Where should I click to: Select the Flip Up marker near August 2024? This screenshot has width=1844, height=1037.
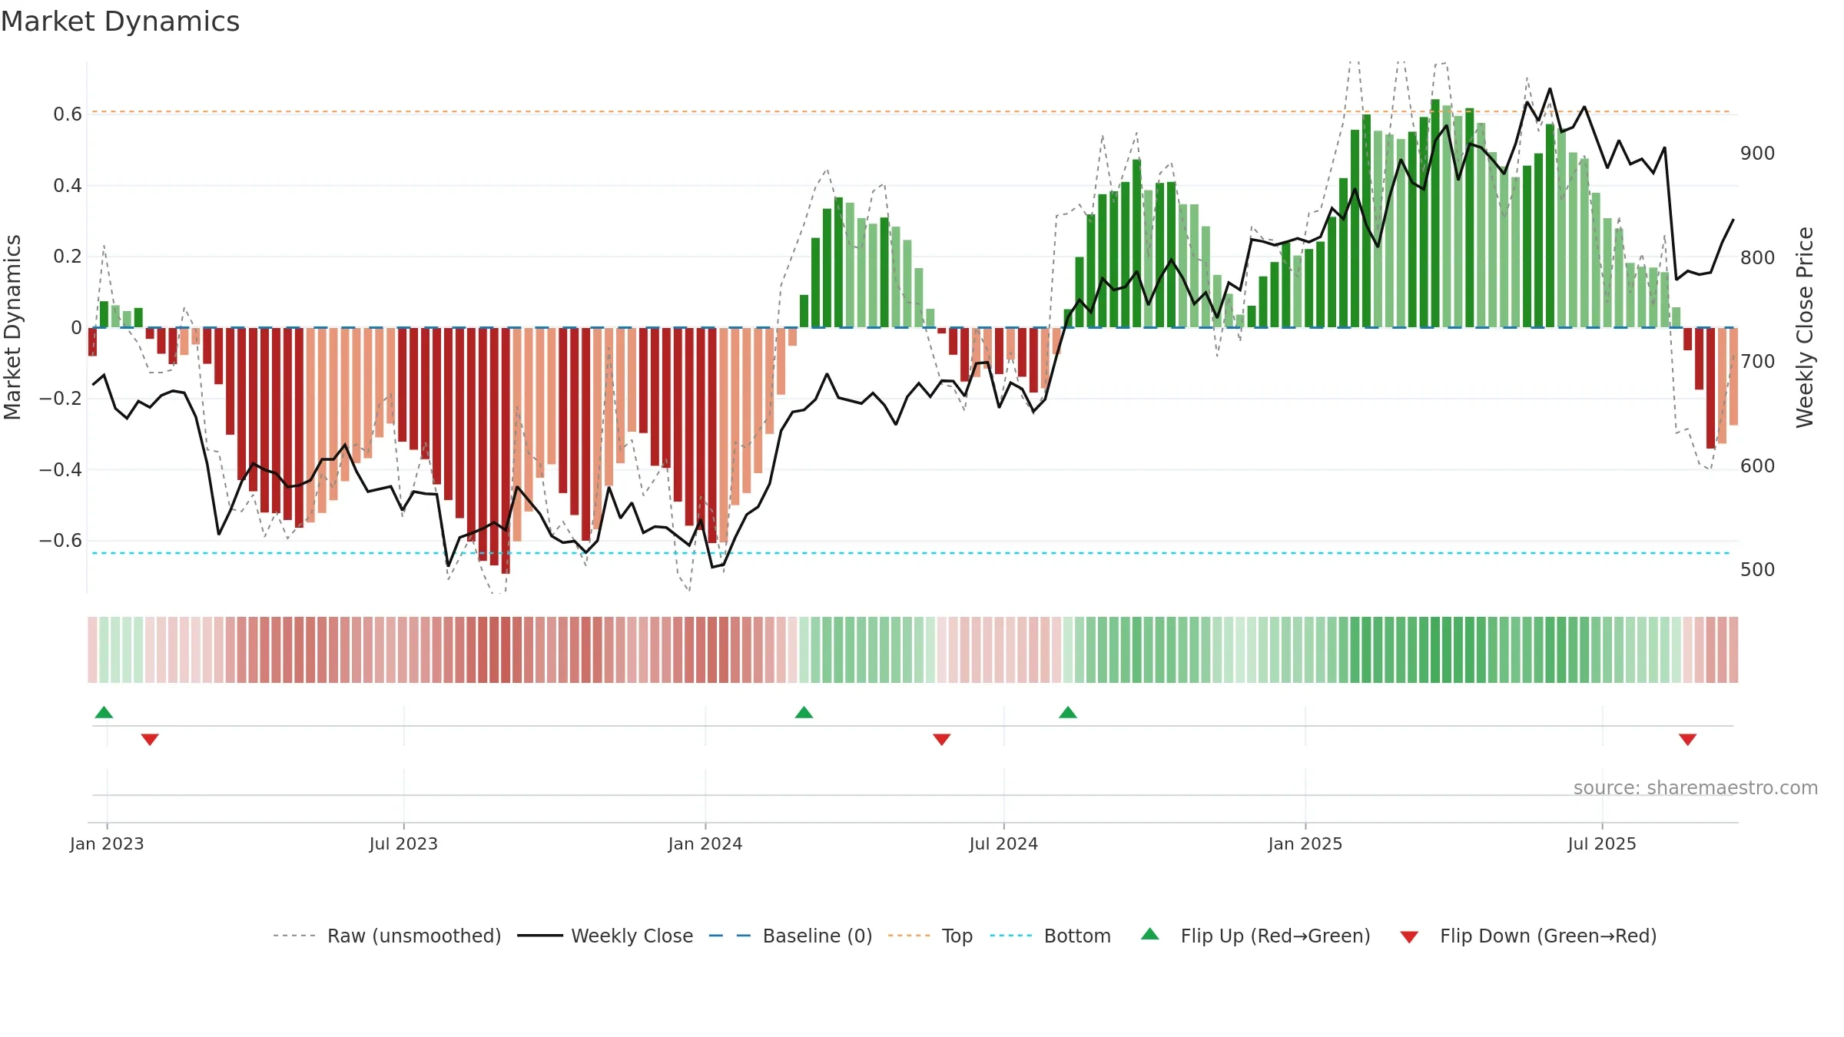[x=1068, y=712]
